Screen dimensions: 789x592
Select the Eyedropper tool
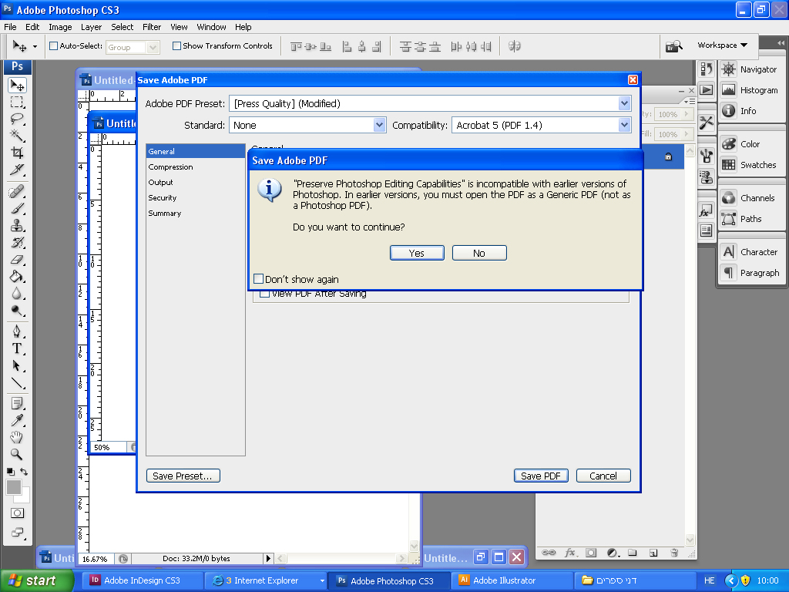pyautogui.click(x=17, y=420)
